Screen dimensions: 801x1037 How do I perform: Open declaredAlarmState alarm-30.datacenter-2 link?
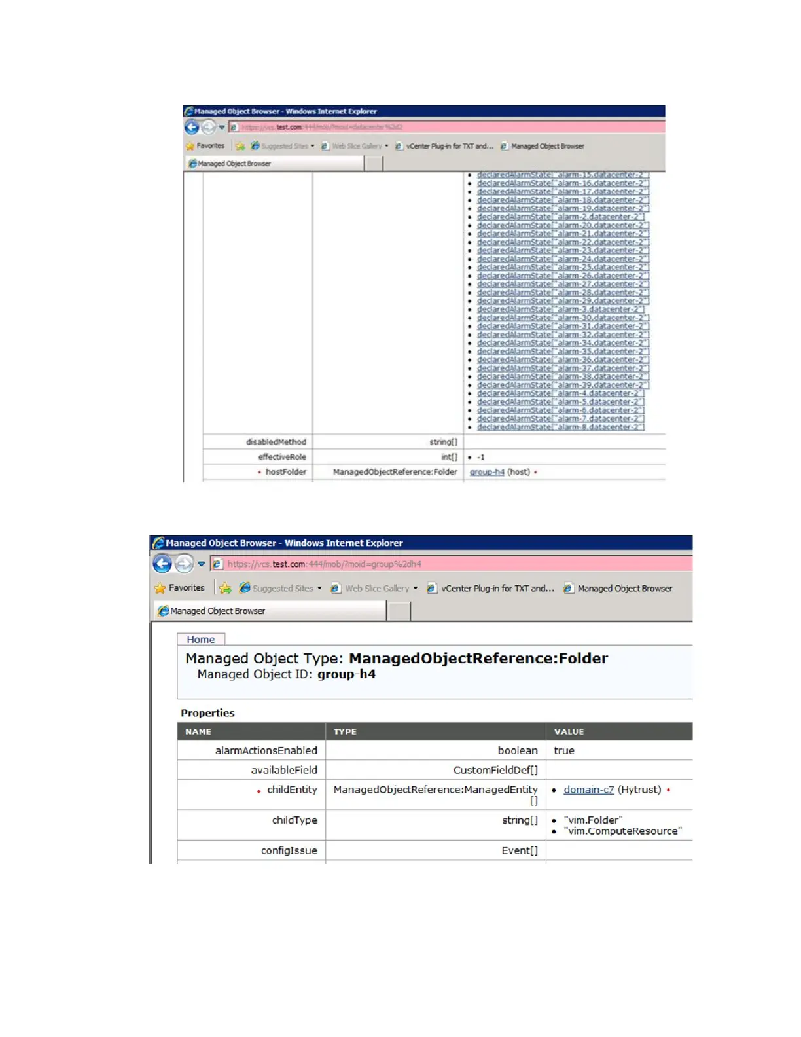(562, 318)
